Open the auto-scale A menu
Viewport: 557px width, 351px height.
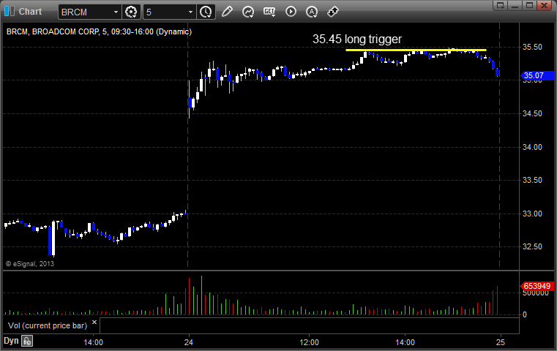pos(312,12)
